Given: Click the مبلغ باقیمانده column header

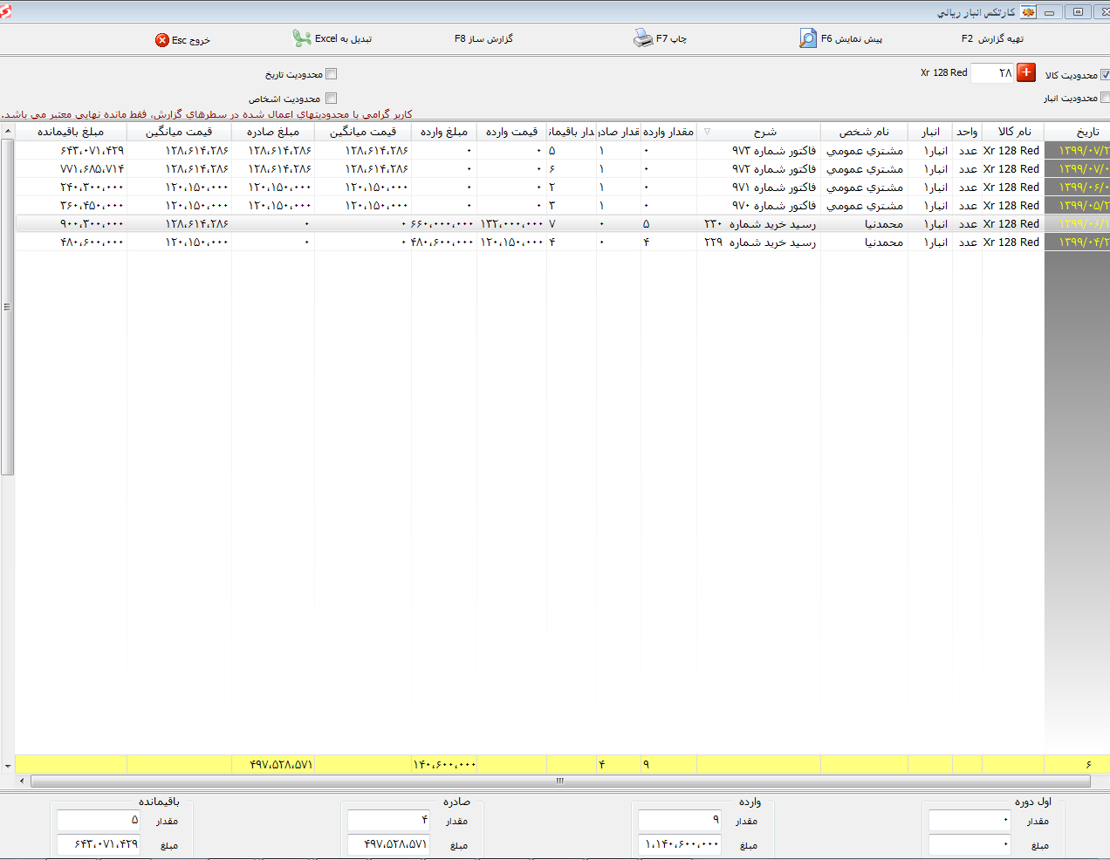Looking at the screenshot, I should [71, 132].
